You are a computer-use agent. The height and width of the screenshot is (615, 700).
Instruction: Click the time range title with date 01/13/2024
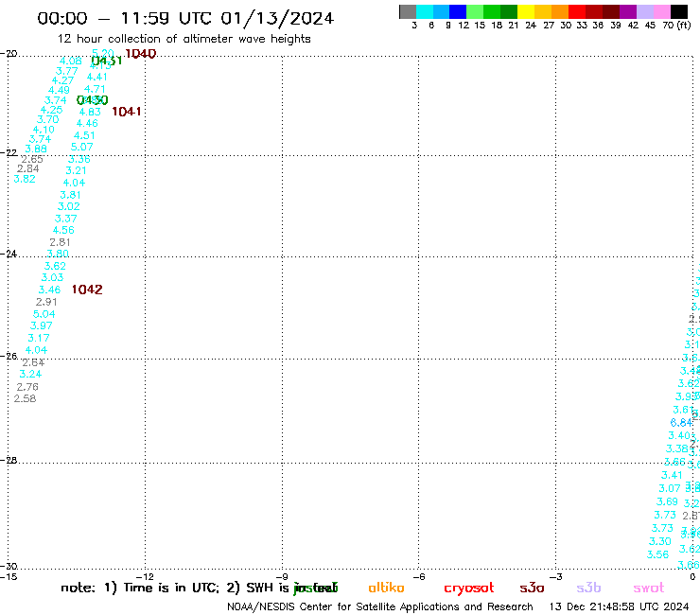(185, 18)
